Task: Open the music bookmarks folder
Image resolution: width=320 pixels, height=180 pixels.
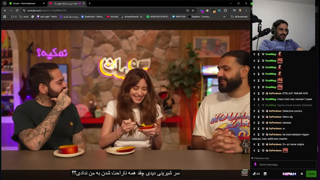Action: [24, 17]
